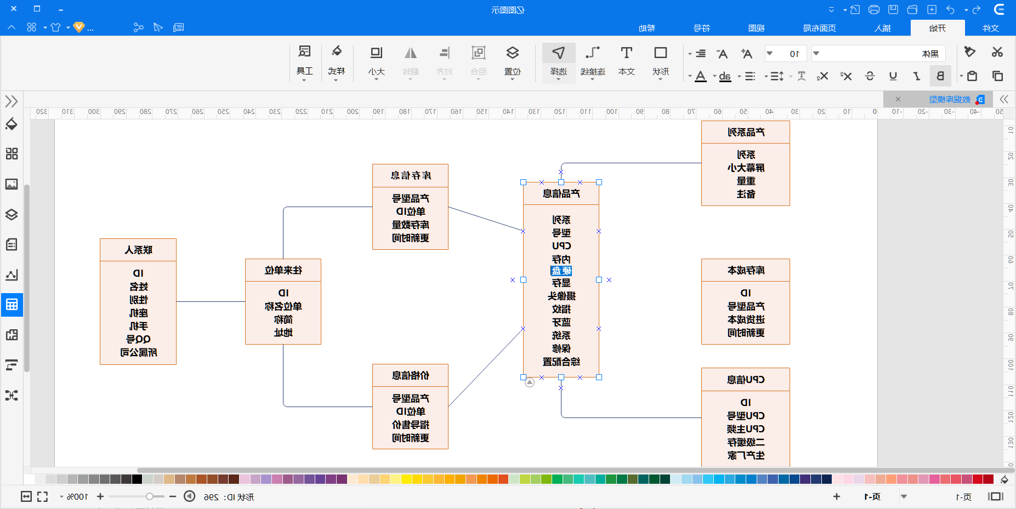1016x509 pixels.
Task: Switch to the Insert (插入) tab
Action: [883, 28]
